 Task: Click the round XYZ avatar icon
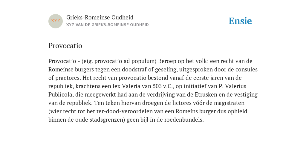[56, 21]
